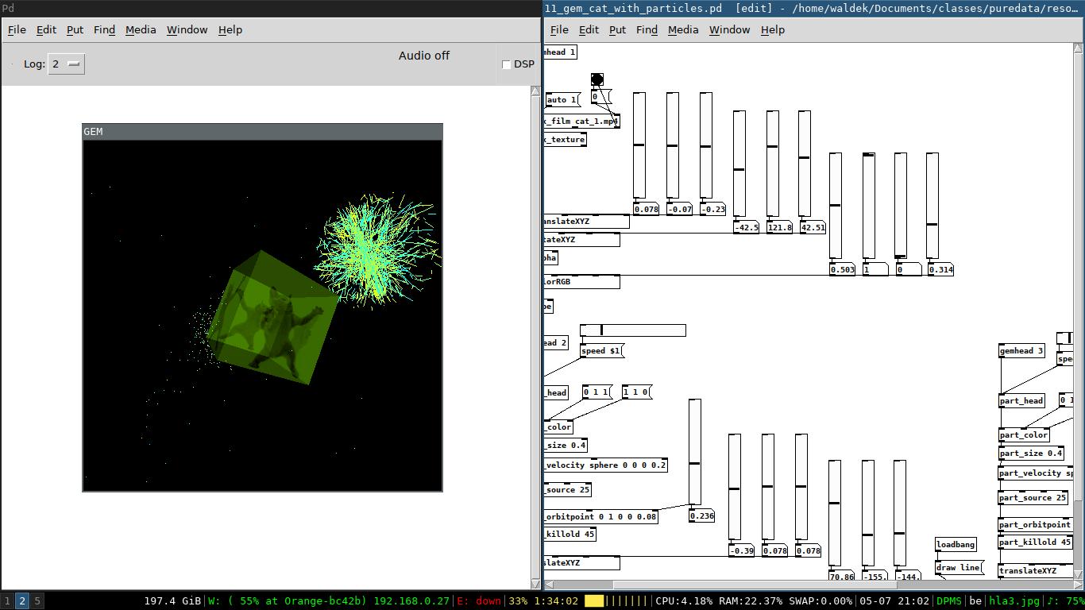
Task: Click the '1 1 0' color message
Action: coord(636,392)
